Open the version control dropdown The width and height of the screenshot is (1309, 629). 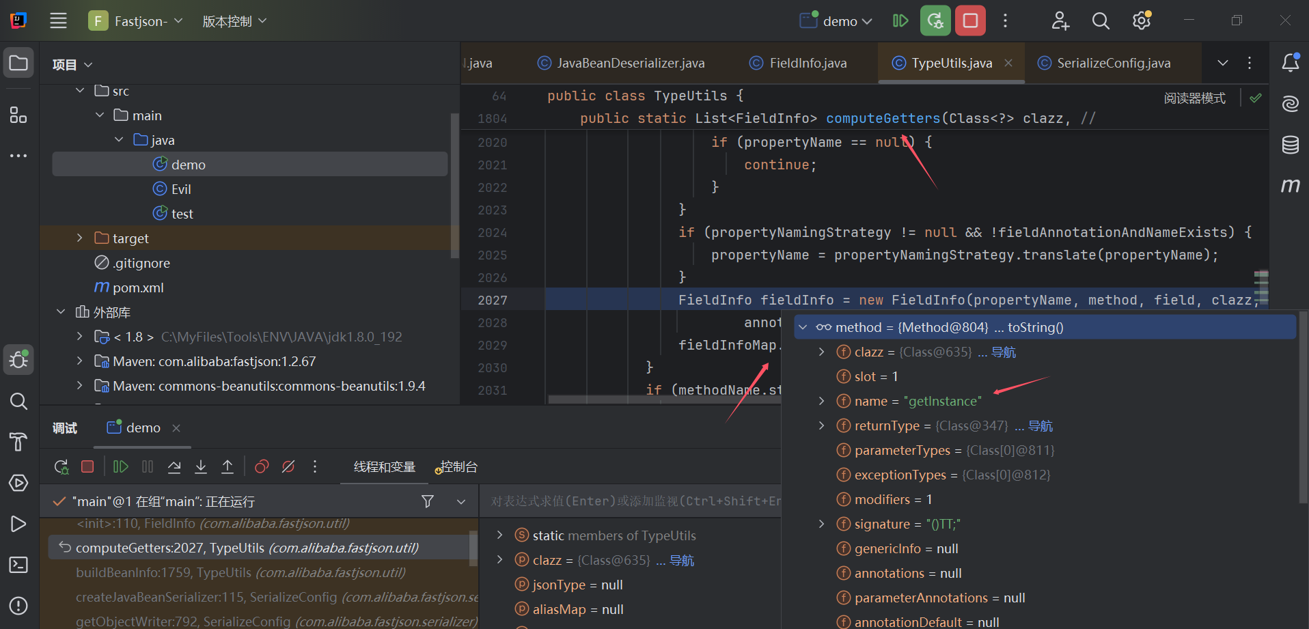click(234, 21)
